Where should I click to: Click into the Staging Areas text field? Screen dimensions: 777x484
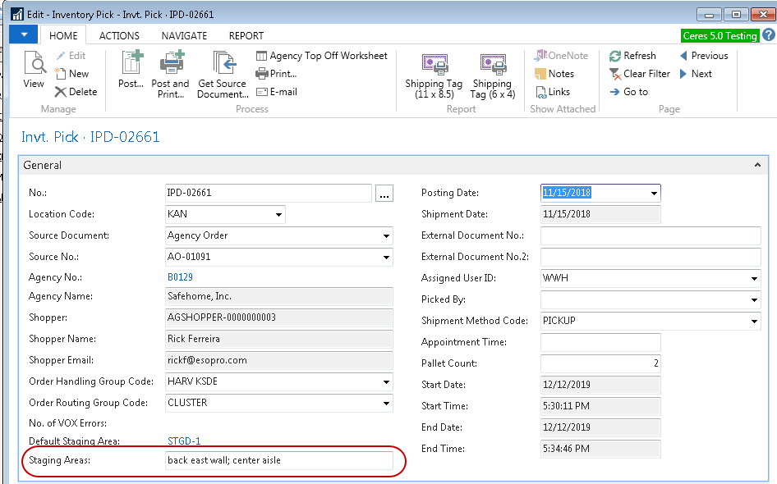click(279, 461)
